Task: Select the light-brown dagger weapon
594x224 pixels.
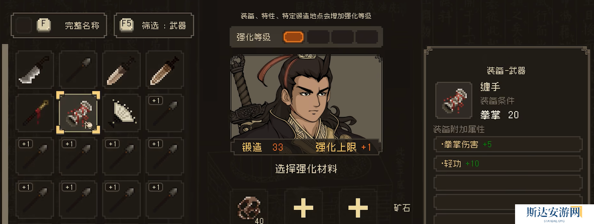Action: coord(122,70)
